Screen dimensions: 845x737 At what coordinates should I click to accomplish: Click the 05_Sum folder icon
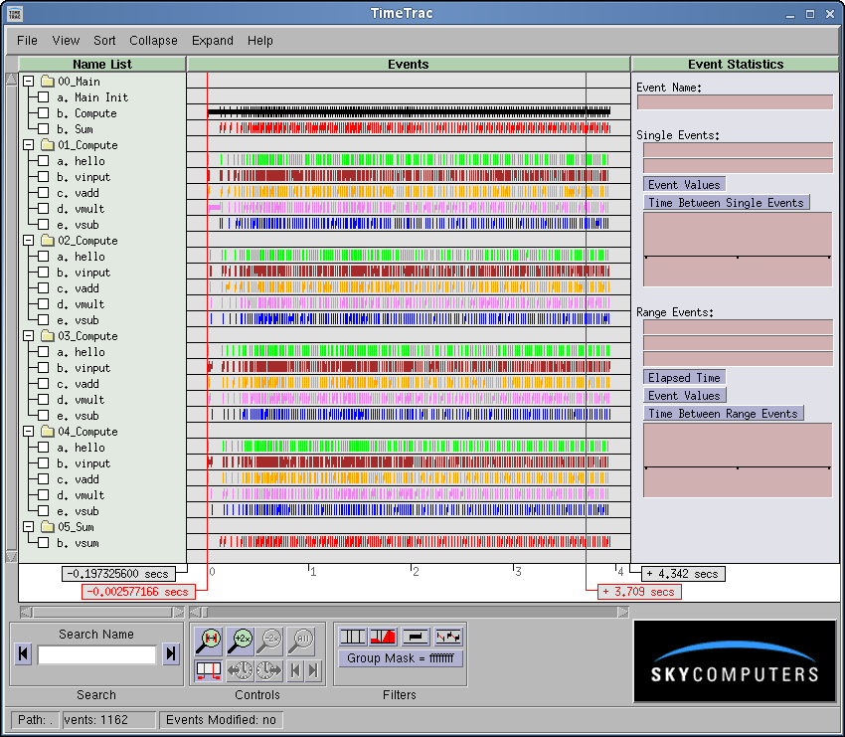click(48, 527)
